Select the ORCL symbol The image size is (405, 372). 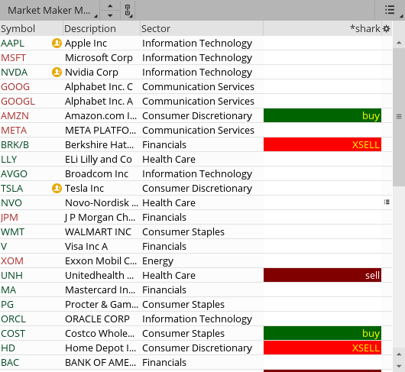13,319
